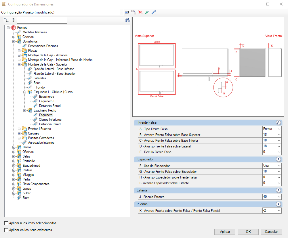Click the Sulfer folder icon

(19, 193)
